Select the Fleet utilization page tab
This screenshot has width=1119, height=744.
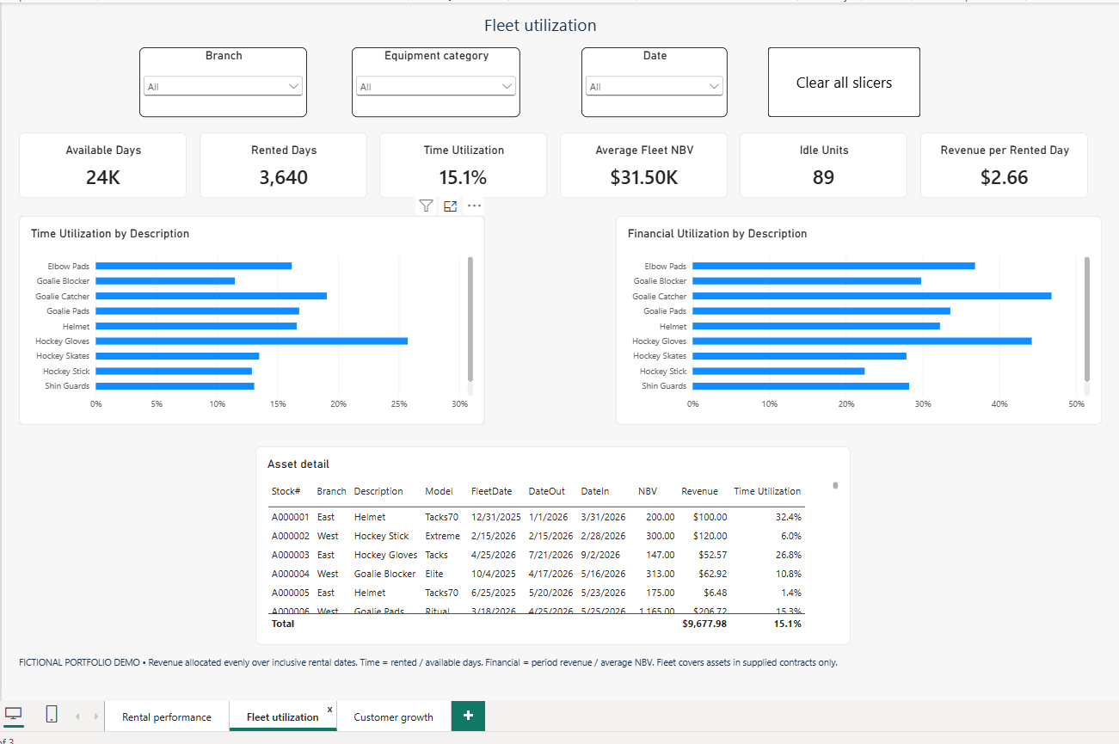[282, 716]
